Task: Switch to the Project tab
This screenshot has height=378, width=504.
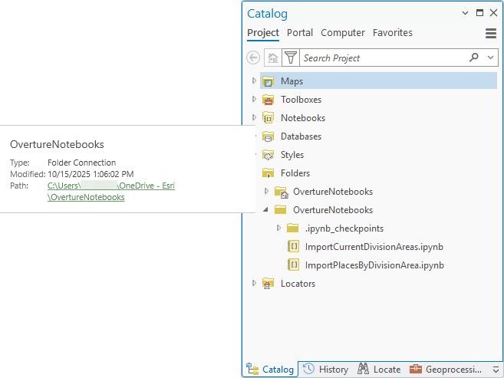Action: coord(263,33)
